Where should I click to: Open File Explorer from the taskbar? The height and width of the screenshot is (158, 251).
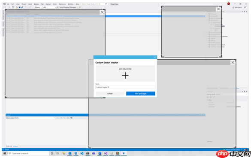point(64,153)
